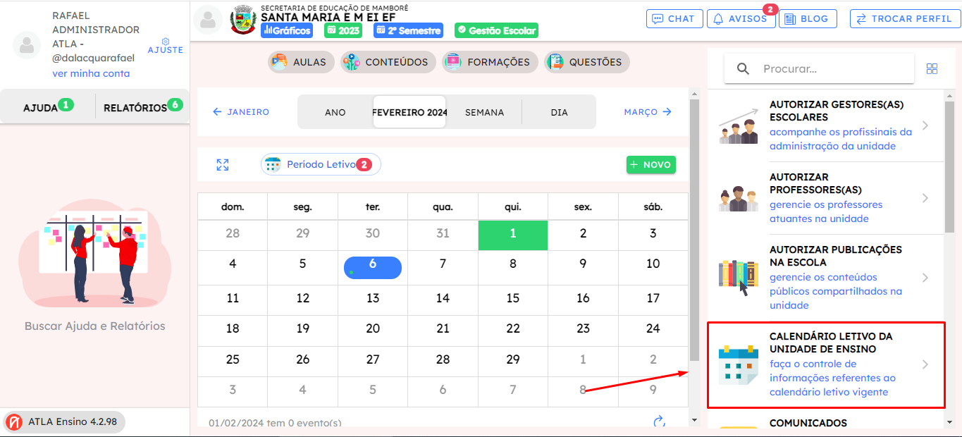
Task: Switch calendar to SEMANA view
Action: click(x=484, y=112)
